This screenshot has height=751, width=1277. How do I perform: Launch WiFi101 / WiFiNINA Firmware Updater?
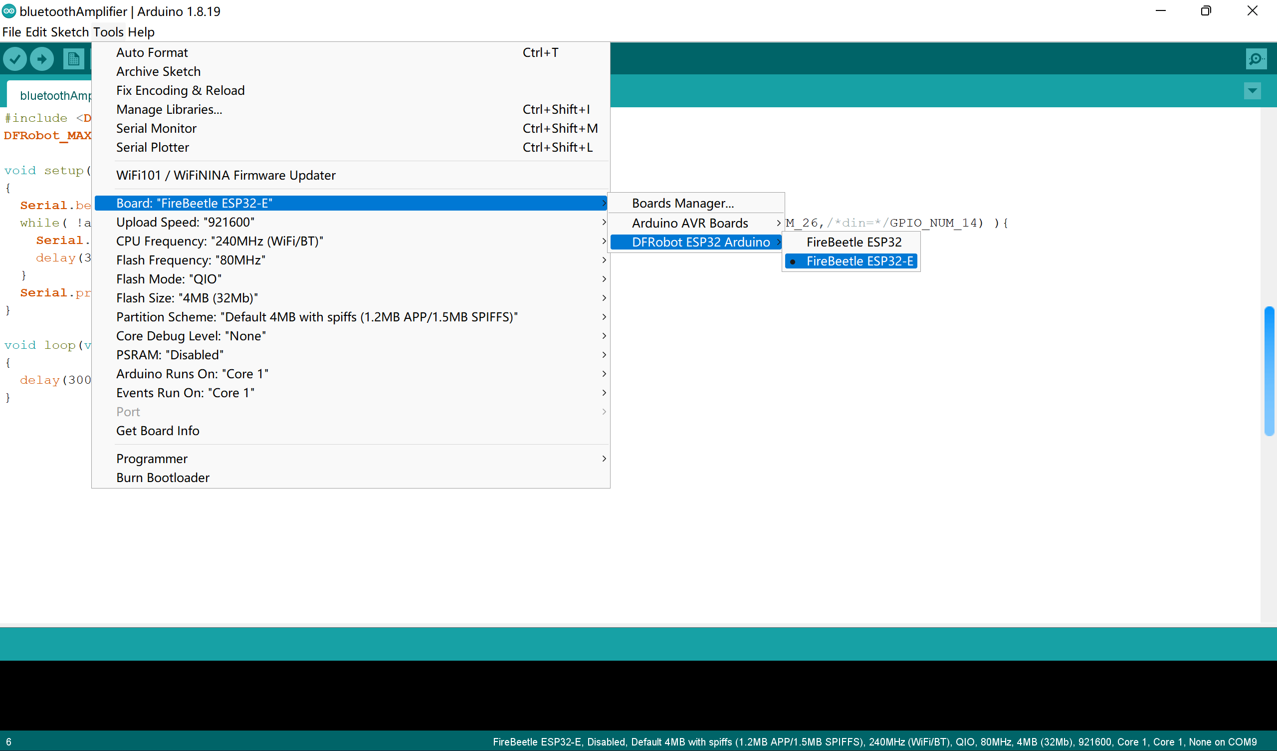coord(352,175)
